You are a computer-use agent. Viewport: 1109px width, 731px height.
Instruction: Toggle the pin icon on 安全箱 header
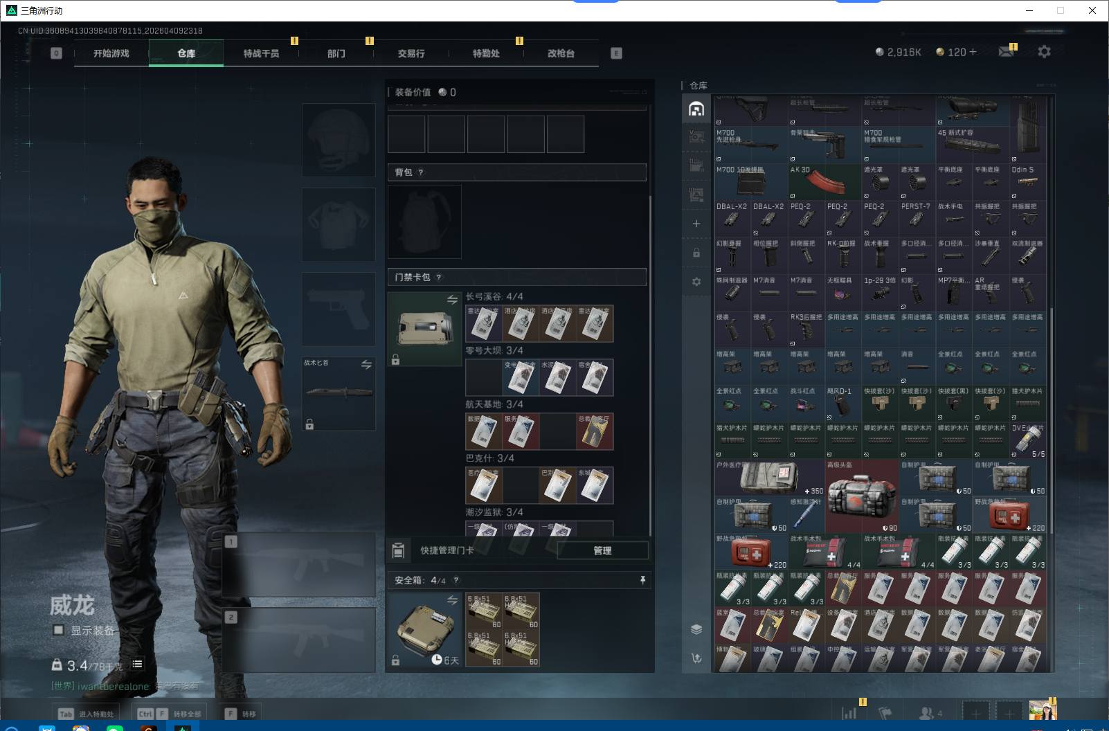(642, 580)
